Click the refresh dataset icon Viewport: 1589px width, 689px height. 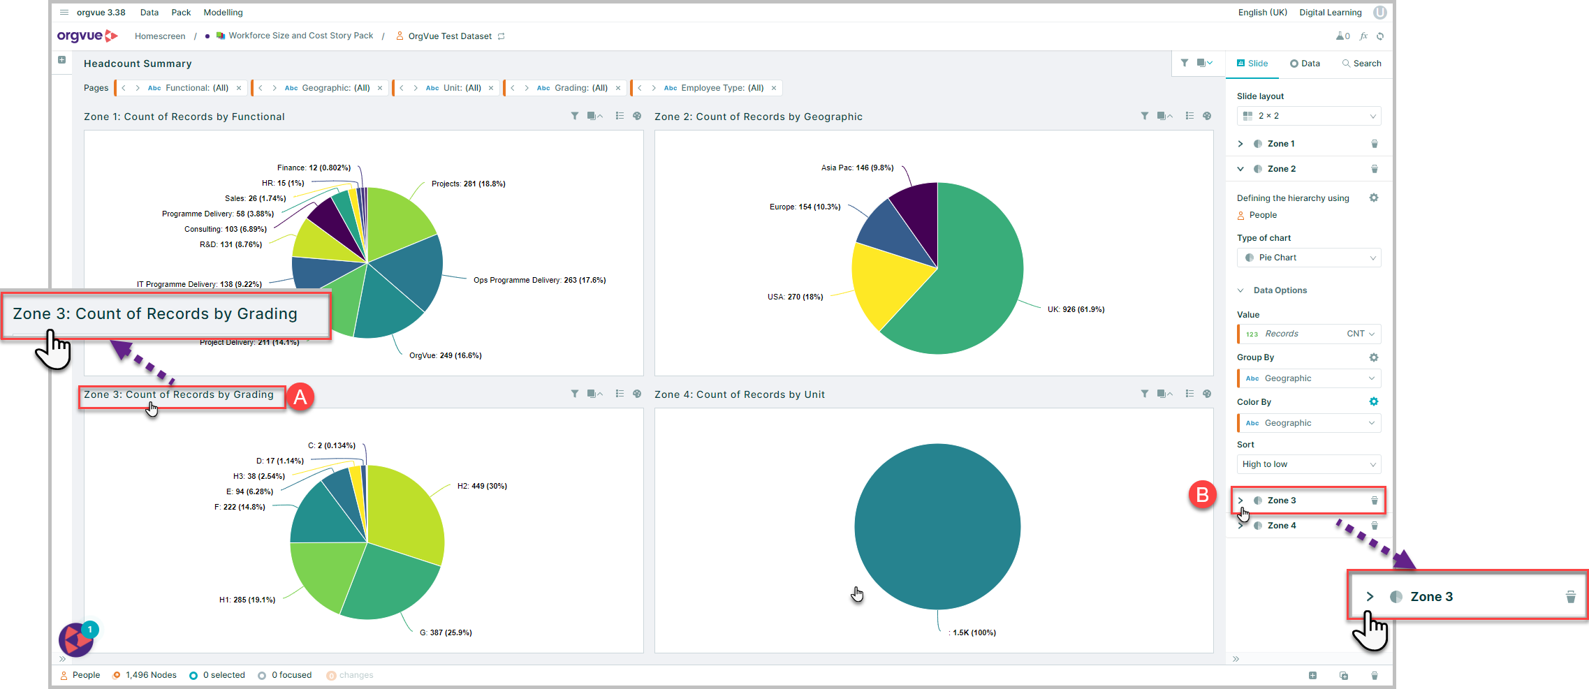[1380, 36]
